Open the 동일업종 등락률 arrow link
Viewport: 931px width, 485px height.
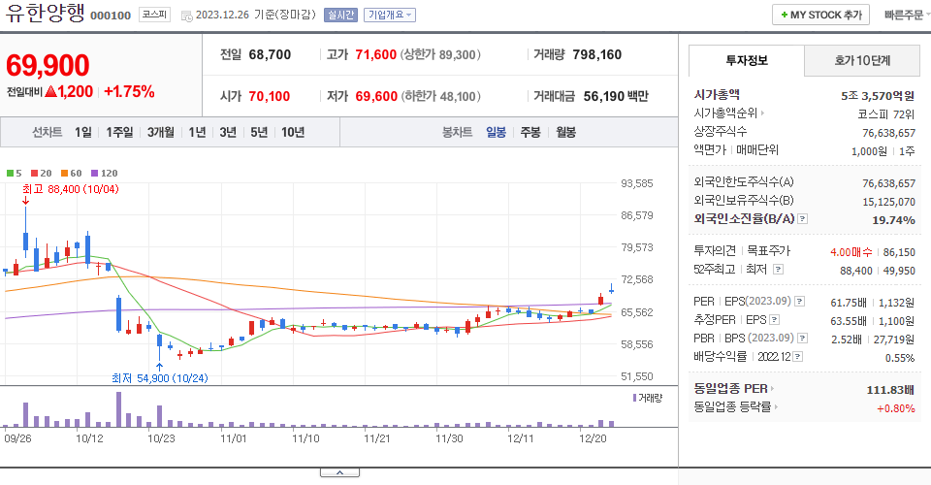point(736,407)
